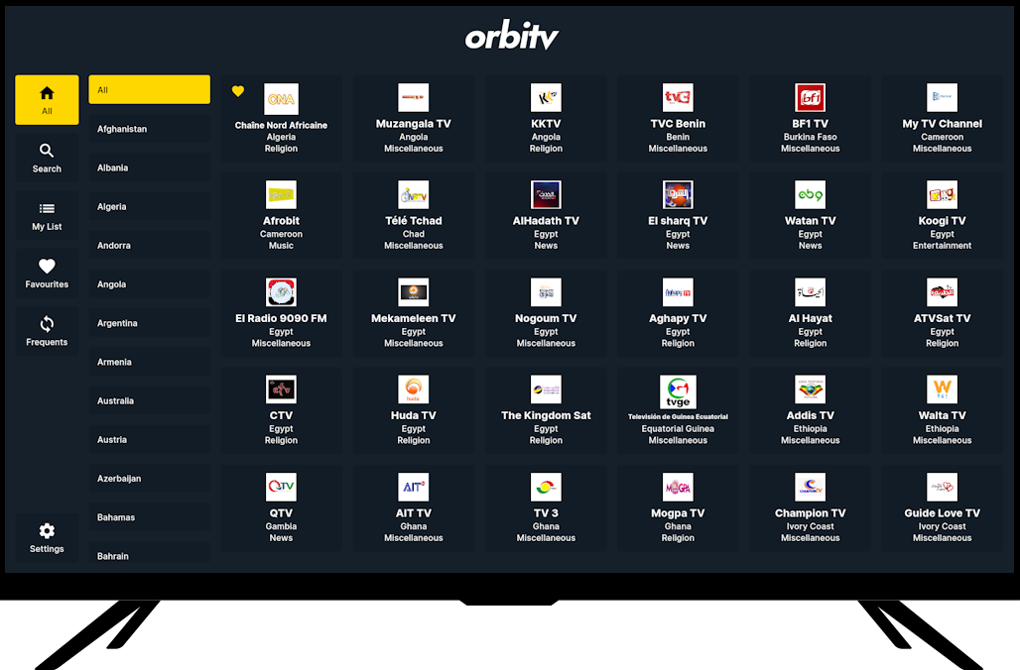Filter channels by Afghanistan
This screenshot has height=670, width=1020.
[x=149, y=129]
